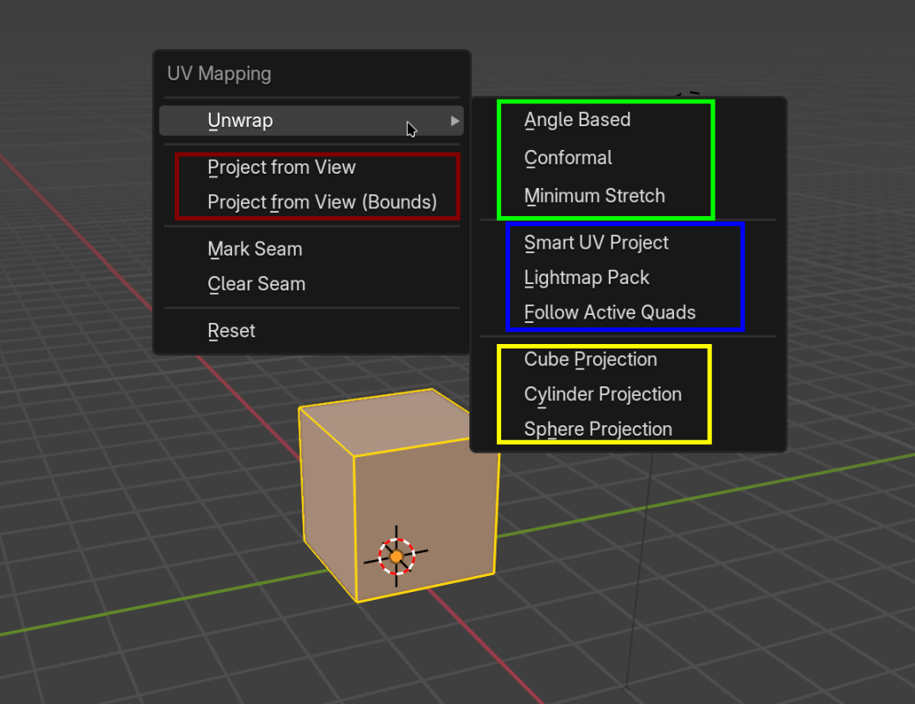Open the Unwrap submenu
Image resolution: width=915 pixels, height=704 pixels.
click(x=242, y=121)
